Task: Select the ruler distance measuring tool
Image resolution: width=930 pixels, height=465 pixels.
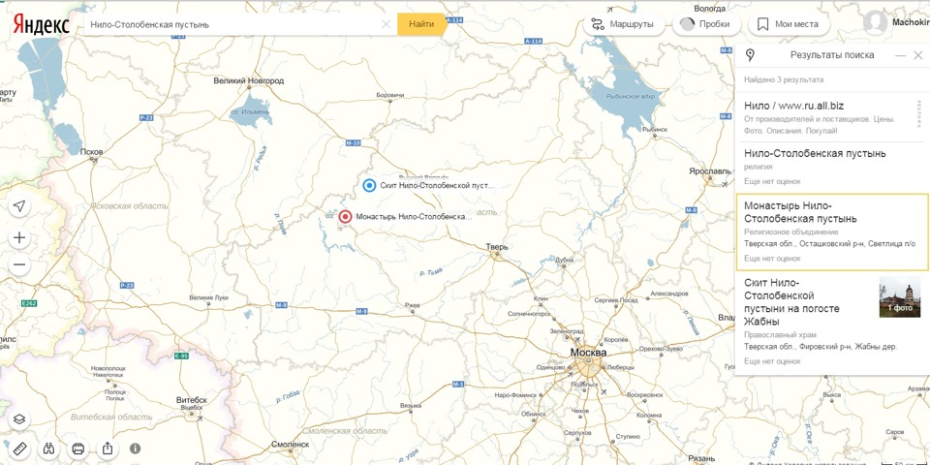Action: tap(19, 449)
